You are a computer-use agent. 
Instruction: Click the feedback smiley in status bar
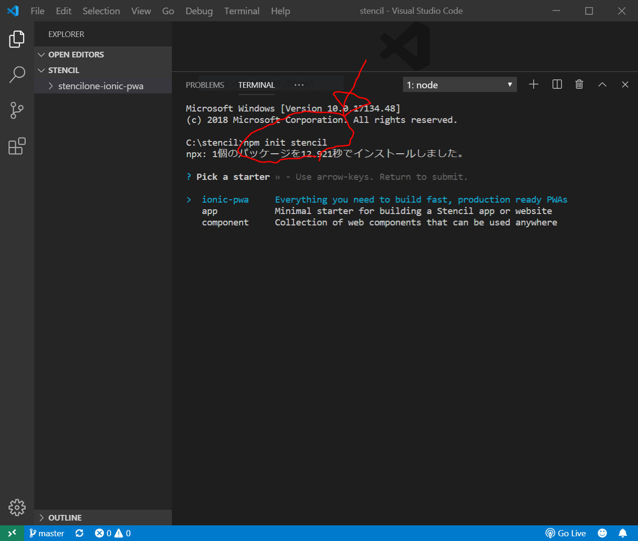tap(602, 533)
